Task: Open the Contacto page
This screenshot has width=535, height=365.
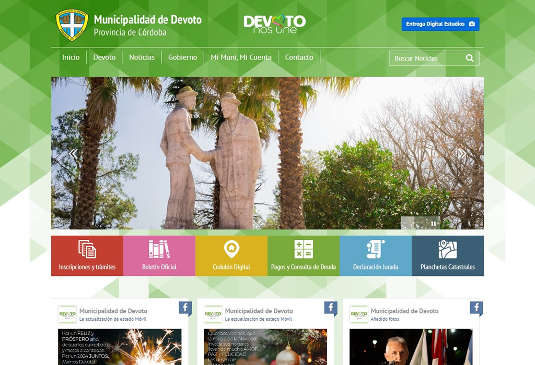Action: [299, 57]
